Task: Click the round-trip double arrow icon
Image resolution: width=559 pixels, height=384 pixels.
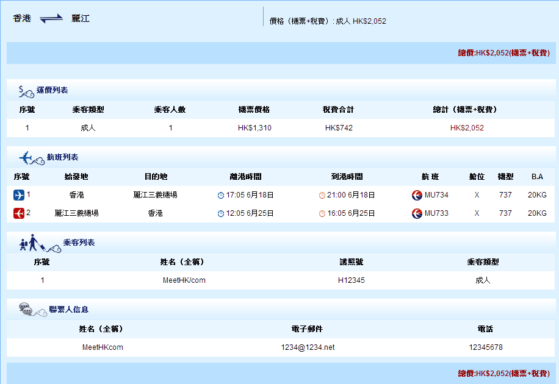Action: point(51,20)
